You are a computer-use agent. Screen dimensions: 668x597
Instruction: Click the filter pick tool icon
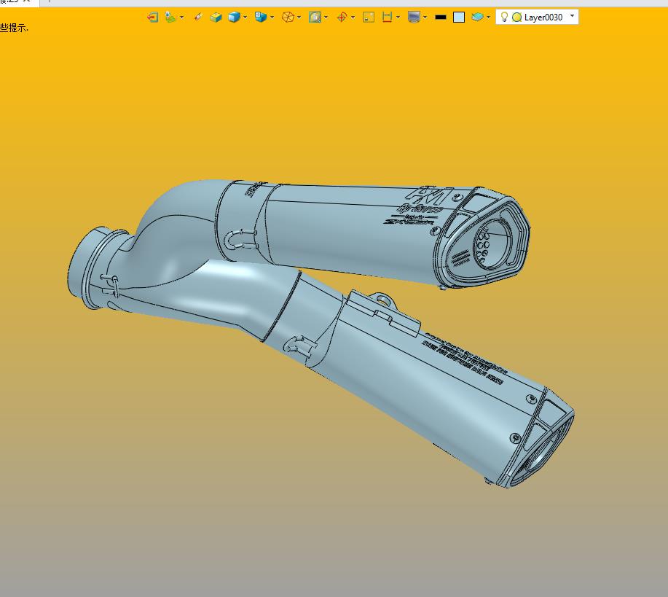coord(170,17)
